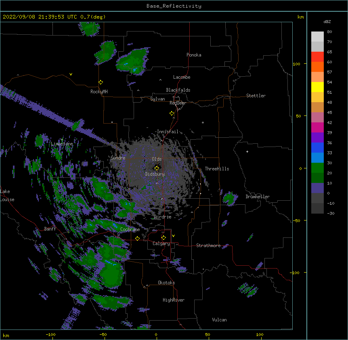
Task: Click the white 80 dBZ legend color
Action: [x=317, y=36]
